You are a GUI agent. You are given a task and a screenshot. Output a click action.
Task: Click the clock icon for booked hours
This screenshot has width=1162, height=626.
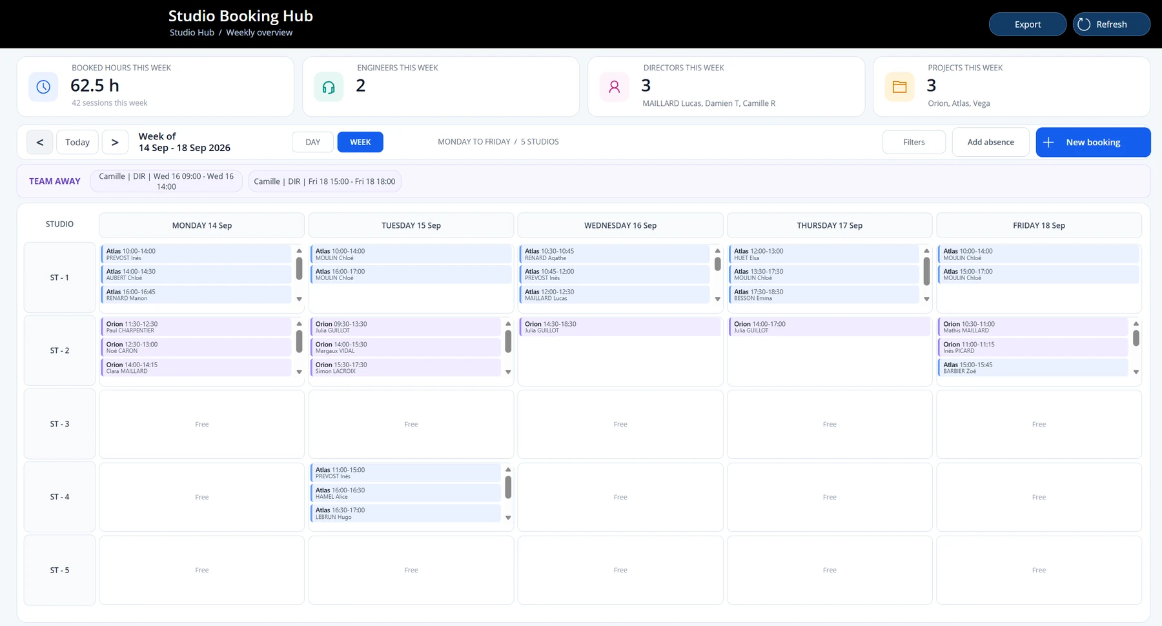click(43, 86)
